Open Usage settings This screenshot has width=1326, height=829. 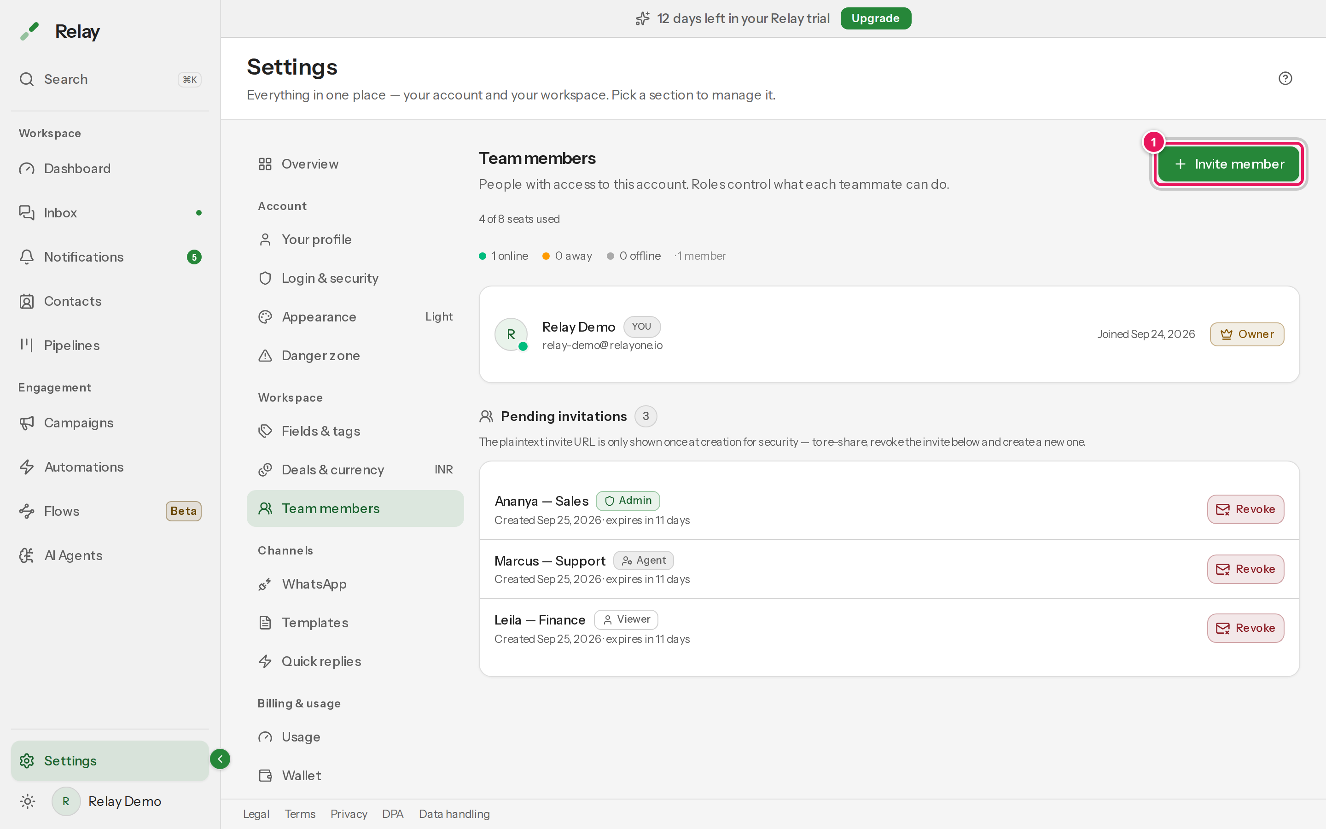coord(355,737)
